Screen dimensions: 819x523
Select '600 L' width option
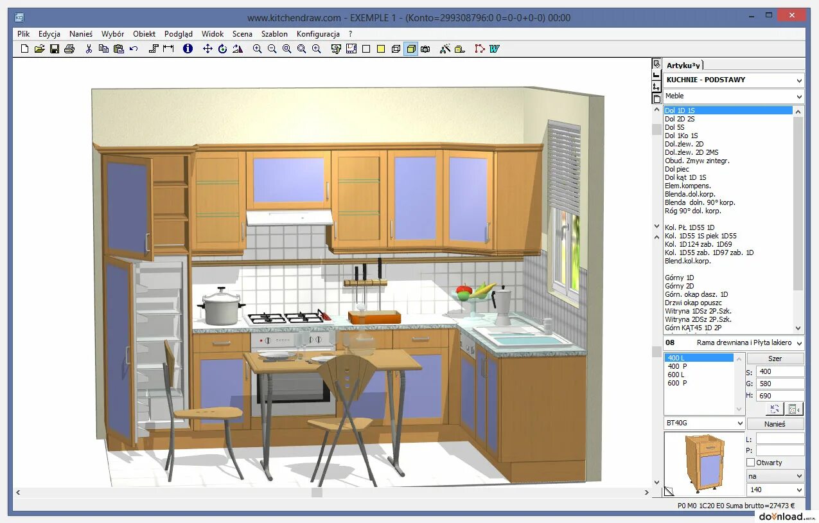[x=676, y=375]
